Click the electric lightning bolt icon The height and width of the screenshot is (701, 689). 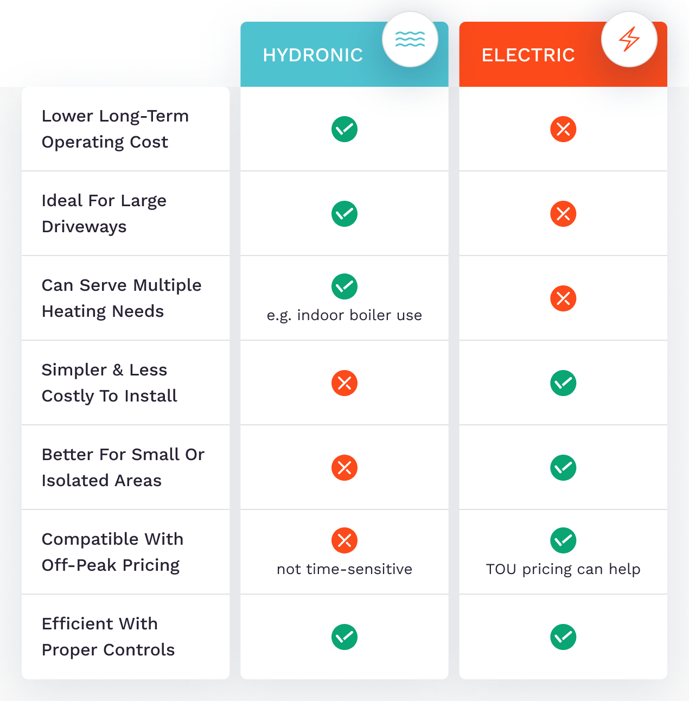(x=629, y=39)
